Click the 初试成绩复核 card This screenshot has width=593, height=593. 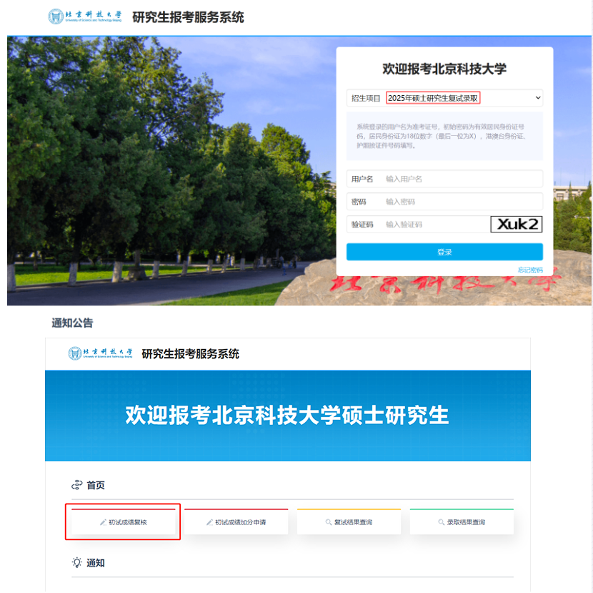click(x=124, y=521)
